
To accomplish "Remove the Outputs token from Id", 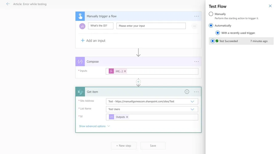I will tap(127, 117).
